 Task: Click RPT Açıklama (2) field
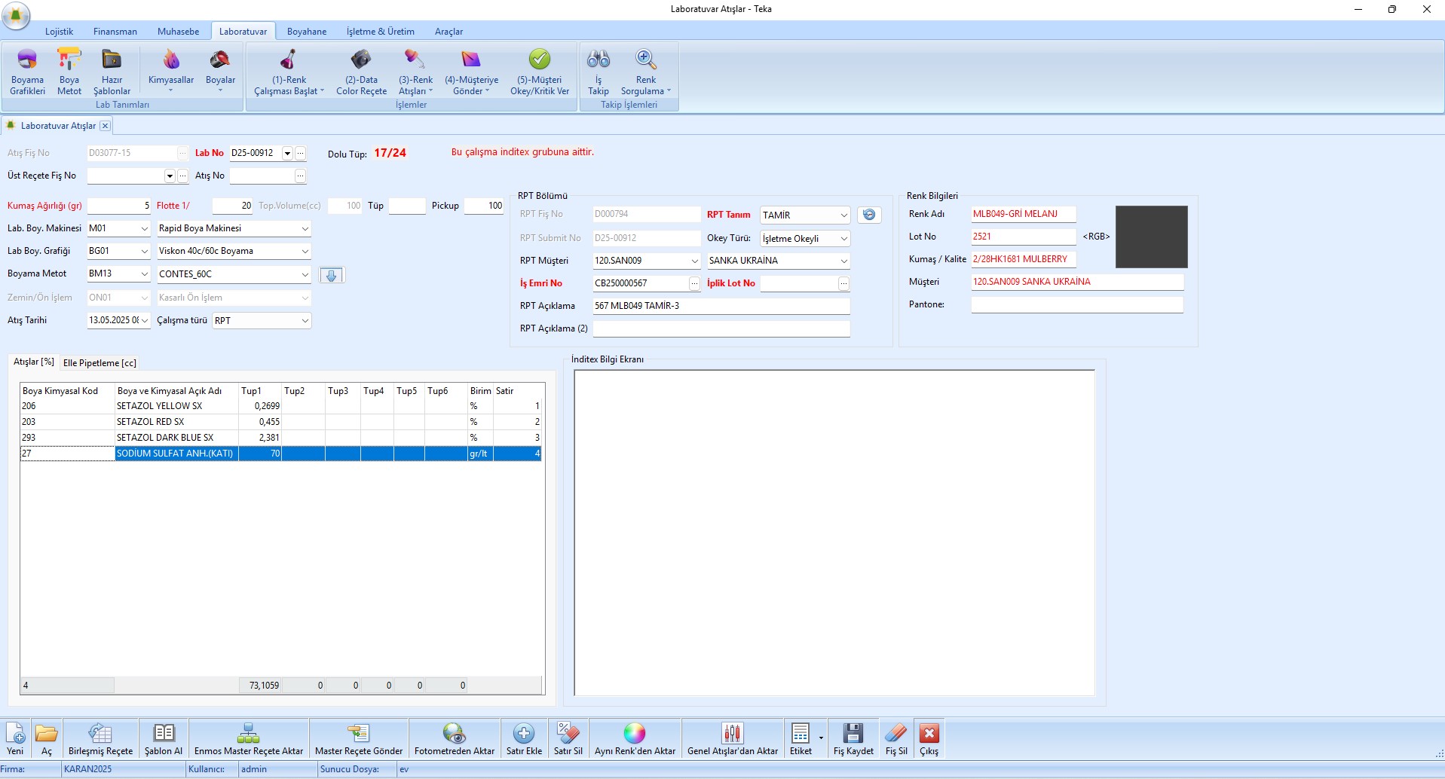point(721,328)
